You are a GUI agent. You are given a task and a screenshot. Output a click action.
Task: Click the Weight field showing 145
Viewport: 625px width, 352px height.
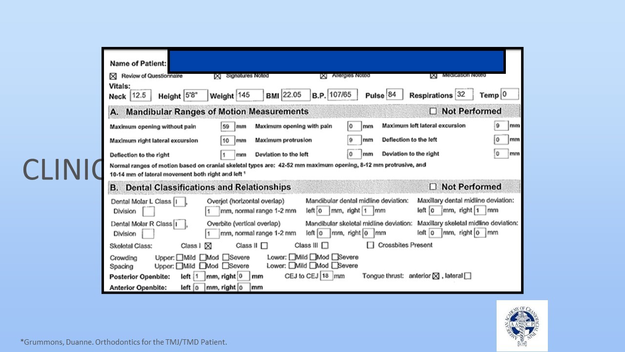250,95
